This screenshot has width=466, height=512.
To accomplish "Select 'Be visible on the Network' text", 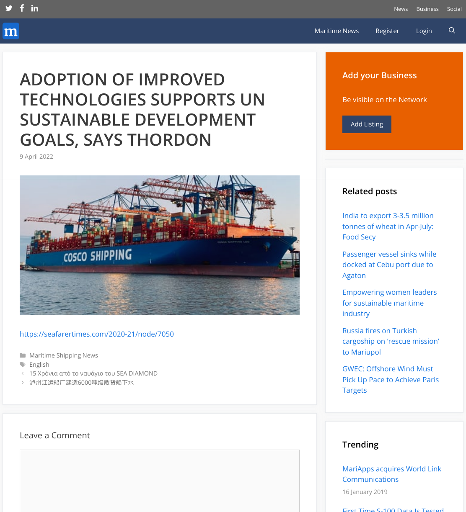I will 385,100.
